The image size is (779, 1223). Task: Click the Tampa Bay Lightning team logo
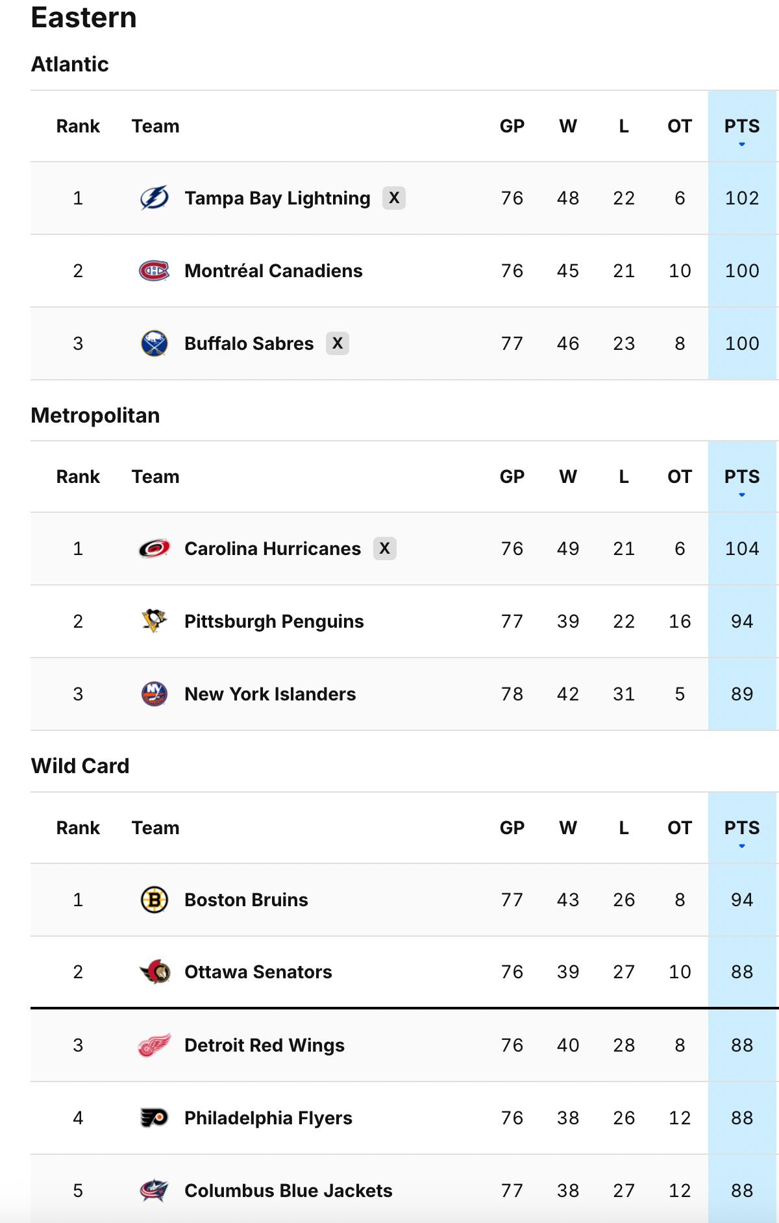point(154,198)
